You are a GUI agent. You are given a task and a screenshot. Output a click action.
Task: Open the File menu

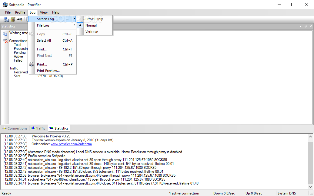pyautogui.click(x=8, y=12)
